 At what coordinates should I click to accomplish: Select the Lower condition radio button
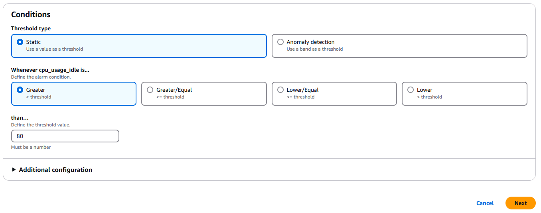coord(411,90)
